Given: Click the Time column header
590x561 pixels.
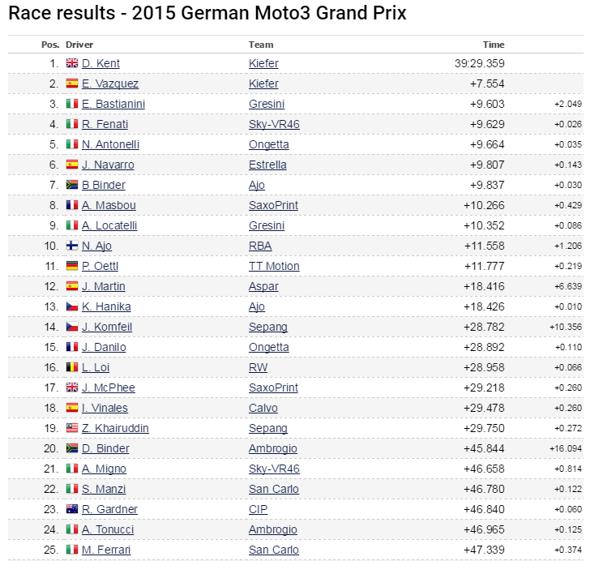Looking at the screenshot, I should [494, 45].
